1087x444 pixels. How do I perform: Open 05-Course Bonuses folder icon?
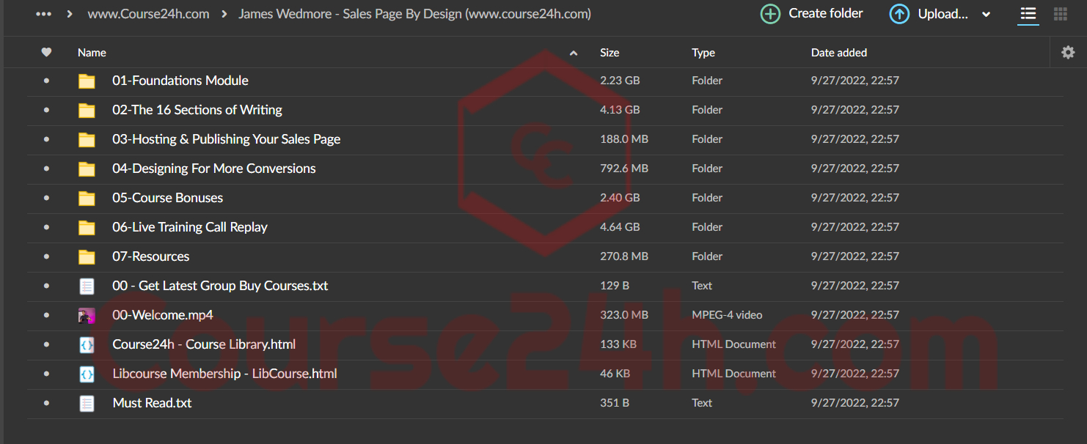coord(87,198)
